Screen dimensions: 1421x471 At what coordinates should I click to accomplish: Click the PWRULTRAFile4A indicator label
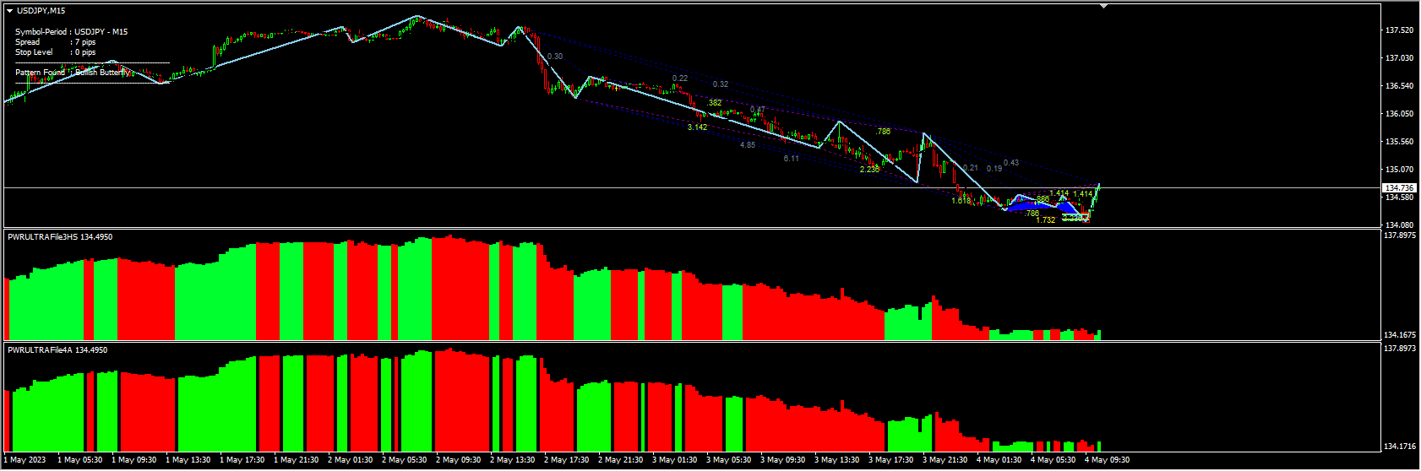pyautogui.click(x=57, y=350)
